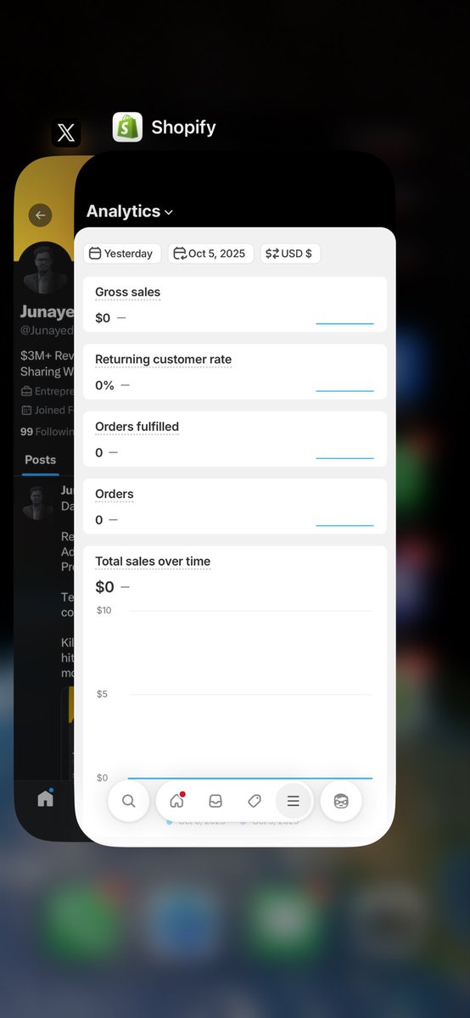The width and height of the screenshot is (470, 1018).
Task: Open the Yesterday date range filter
Action: [x=122, y=254]
